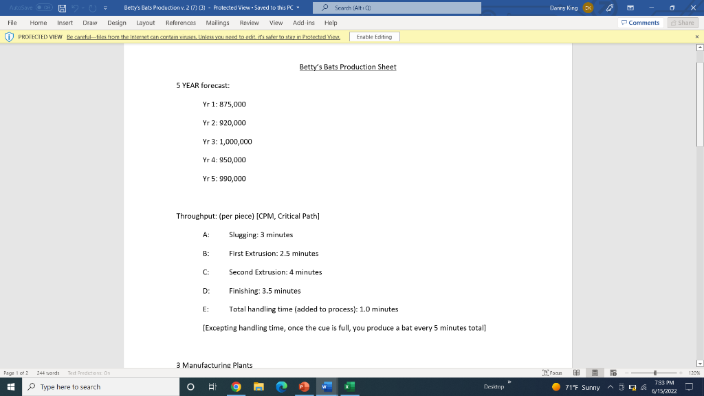
Task: Click the Betty's Bats Production Sheet heading
Action: click(348, 67)
